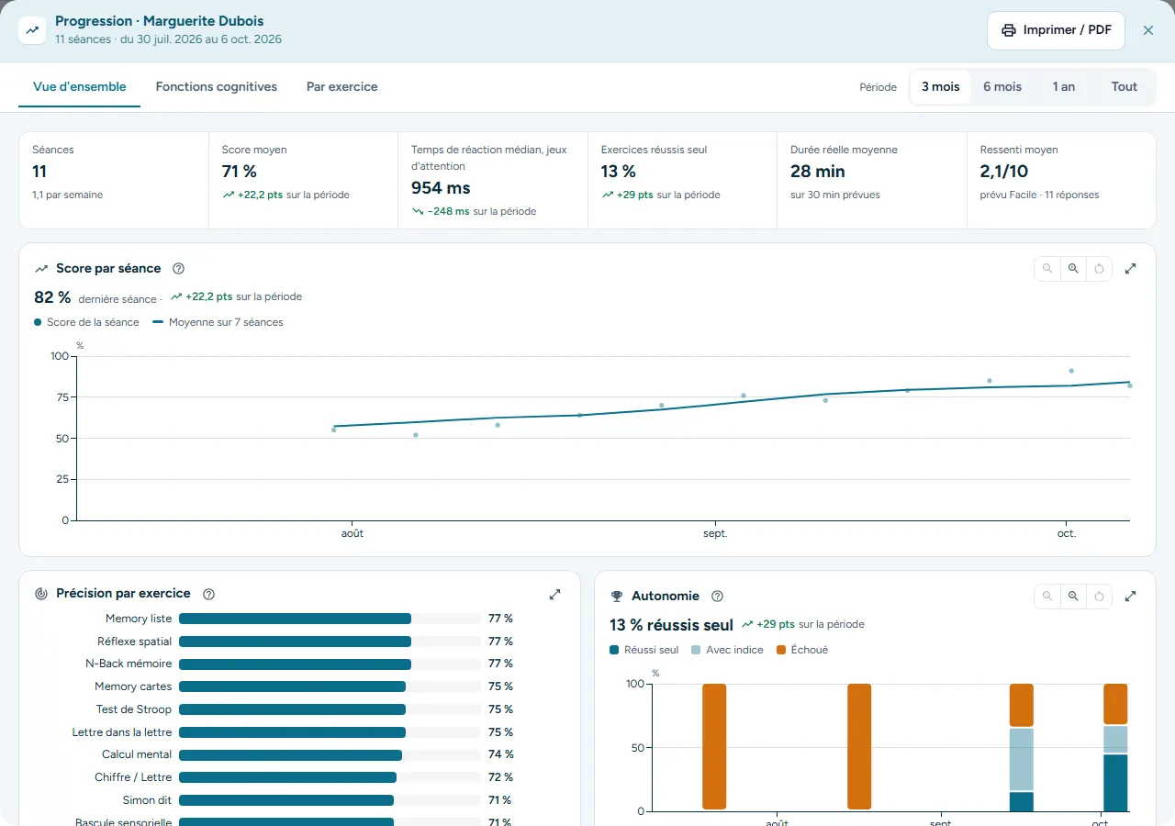Select the Ressenti moyen summary card
The width and height of the screenshot is (1175, 826).
coord(1061,180)
